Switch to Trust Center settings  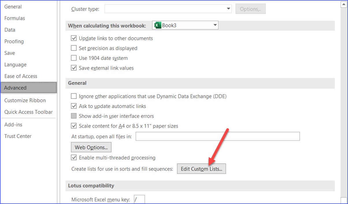(18, 136)
